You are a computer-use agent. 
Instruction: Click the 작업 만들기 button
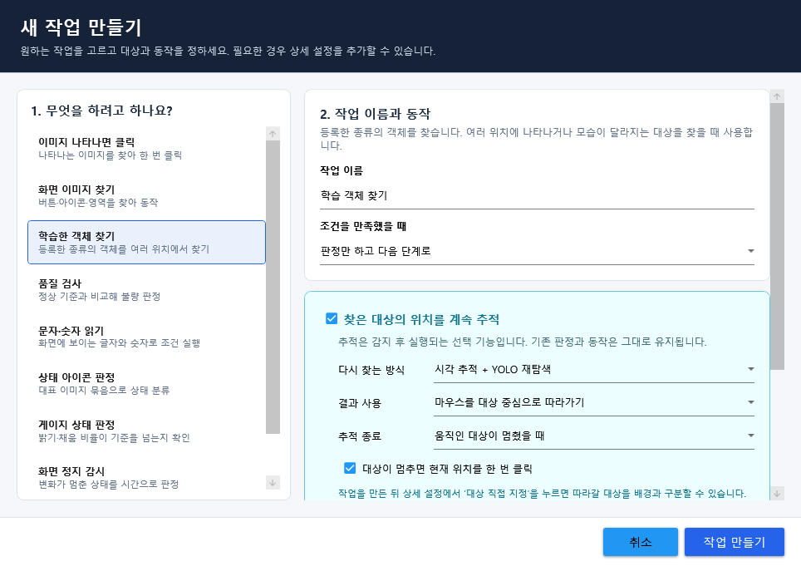pos(734,542)
